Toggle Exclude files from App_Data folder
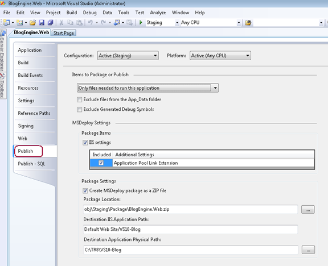 79,99
